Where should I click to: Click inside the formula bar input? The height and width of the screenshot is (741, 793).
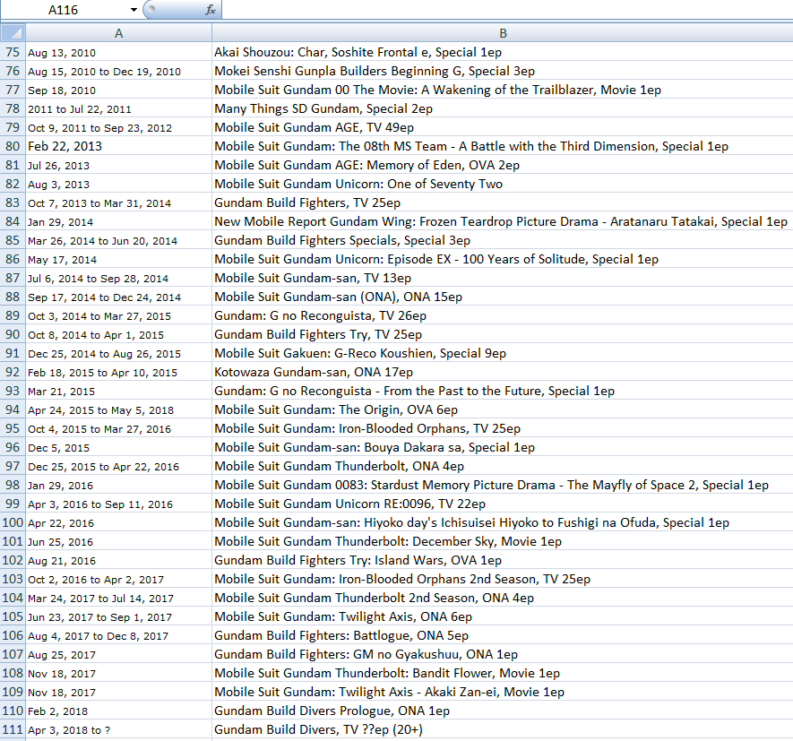[502, 10]
